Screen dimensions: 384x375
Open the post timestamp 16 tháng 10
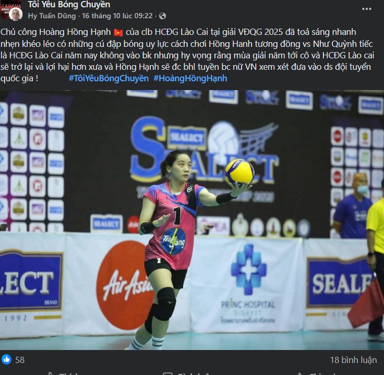click(117, 16)
